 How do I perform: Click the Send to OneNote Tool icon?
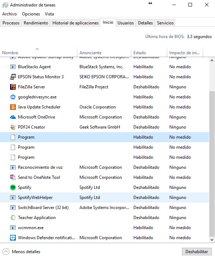13,177
